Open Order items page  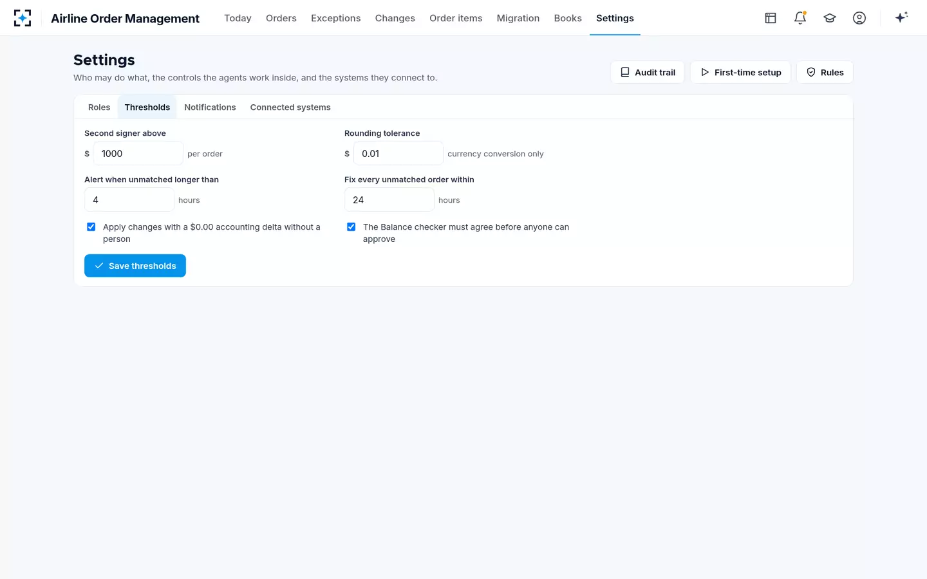[456, 18]
